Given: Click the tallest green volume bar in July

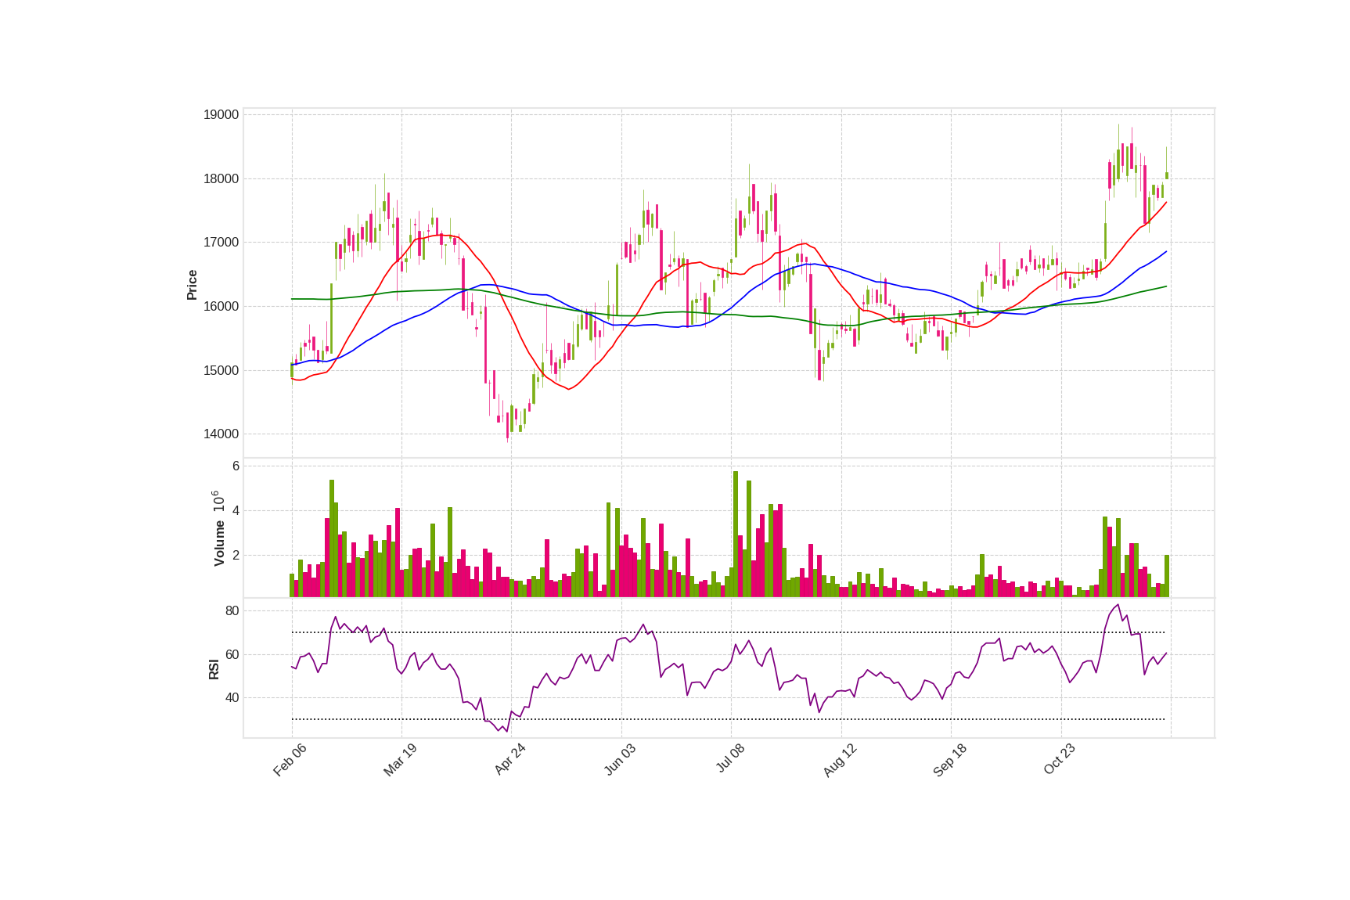Looking at the screenshot, I should click(x=736, y=535).
